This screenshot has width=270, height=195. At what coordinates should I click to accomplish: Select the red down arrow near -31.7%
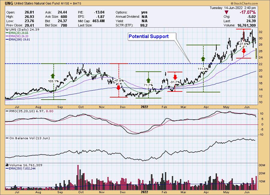[175, 76]
